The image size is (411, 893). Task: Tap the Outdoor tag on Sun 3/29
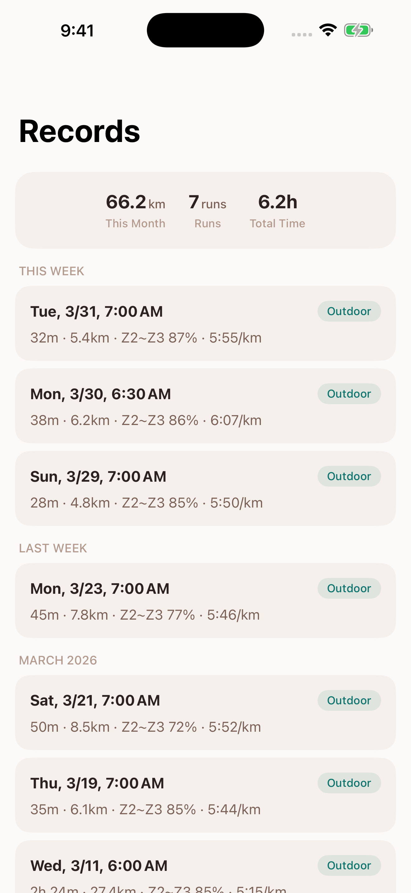tap(349, 476)
